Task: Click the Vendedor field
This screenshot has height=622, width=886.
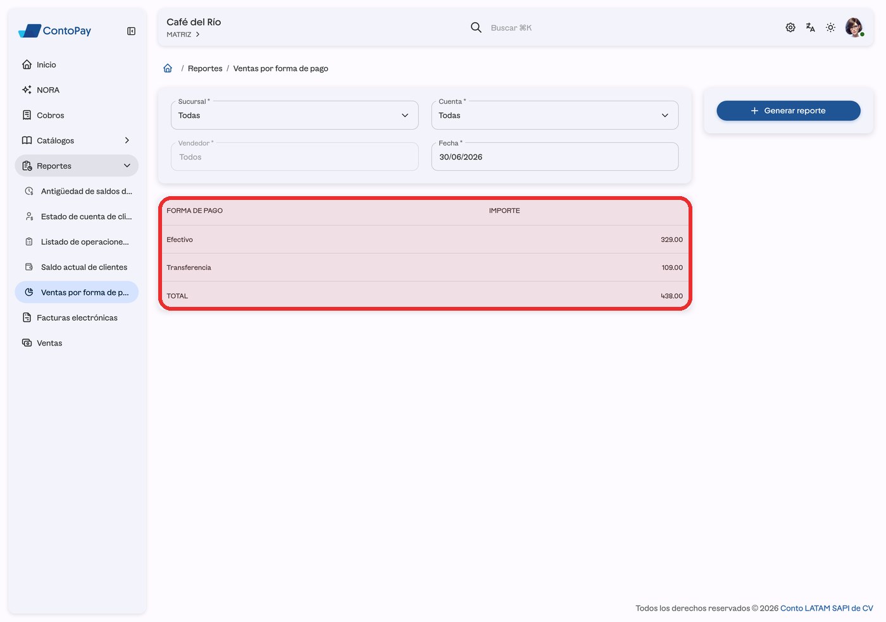Action: (294, 157)
